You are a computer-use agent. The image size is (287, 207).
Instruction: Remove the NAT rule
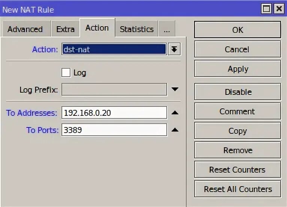238,150
